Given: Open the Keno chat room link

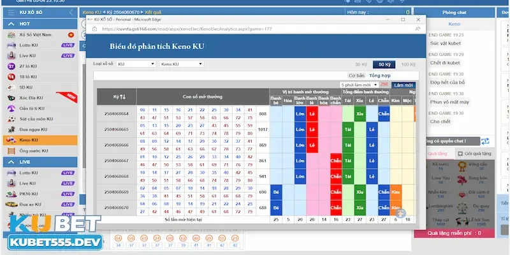Looking at the screenshot, I should coord(454,24).
